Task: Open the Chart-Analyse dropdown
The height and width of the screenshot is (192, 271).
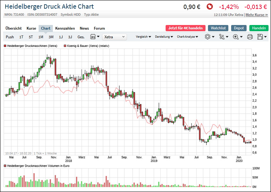Action: click(x=188, y=37)
